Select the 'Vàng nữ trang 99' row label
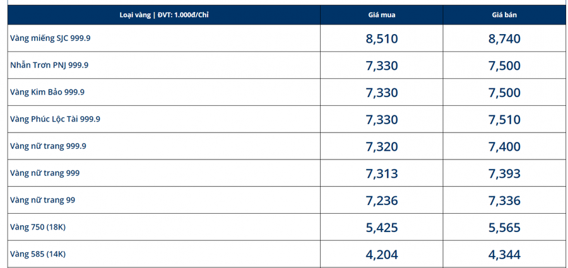This screenshot has width=568, height=268. (43, 200)
